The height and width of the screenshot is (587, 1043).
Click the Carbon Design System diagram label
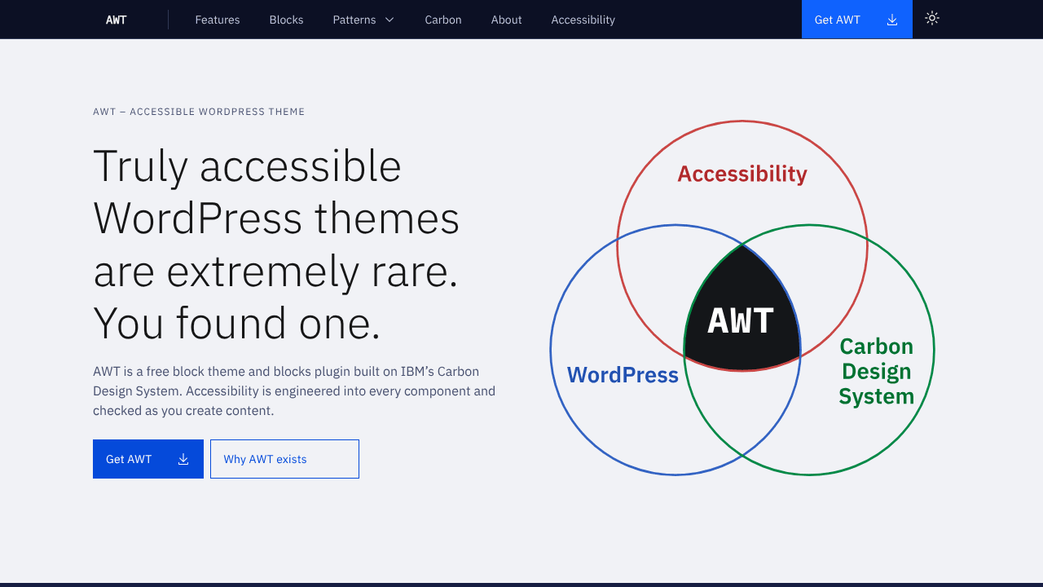[x=877, y=371]
